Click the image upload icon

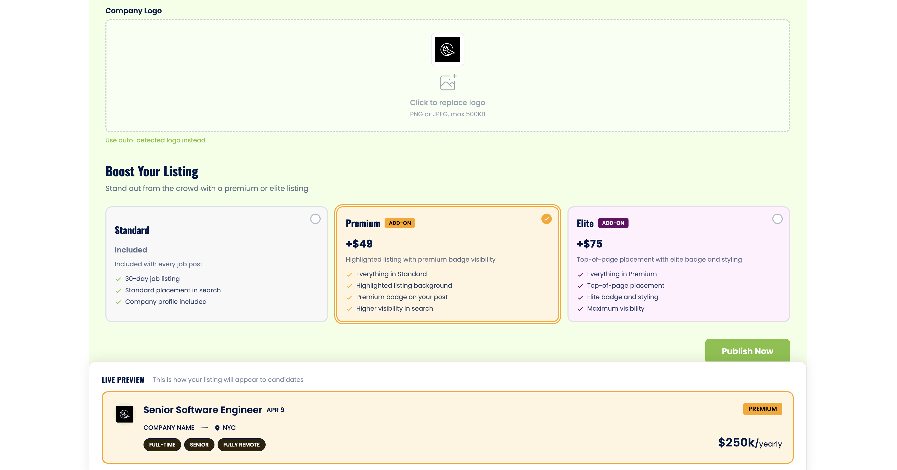tap(448, 82)
